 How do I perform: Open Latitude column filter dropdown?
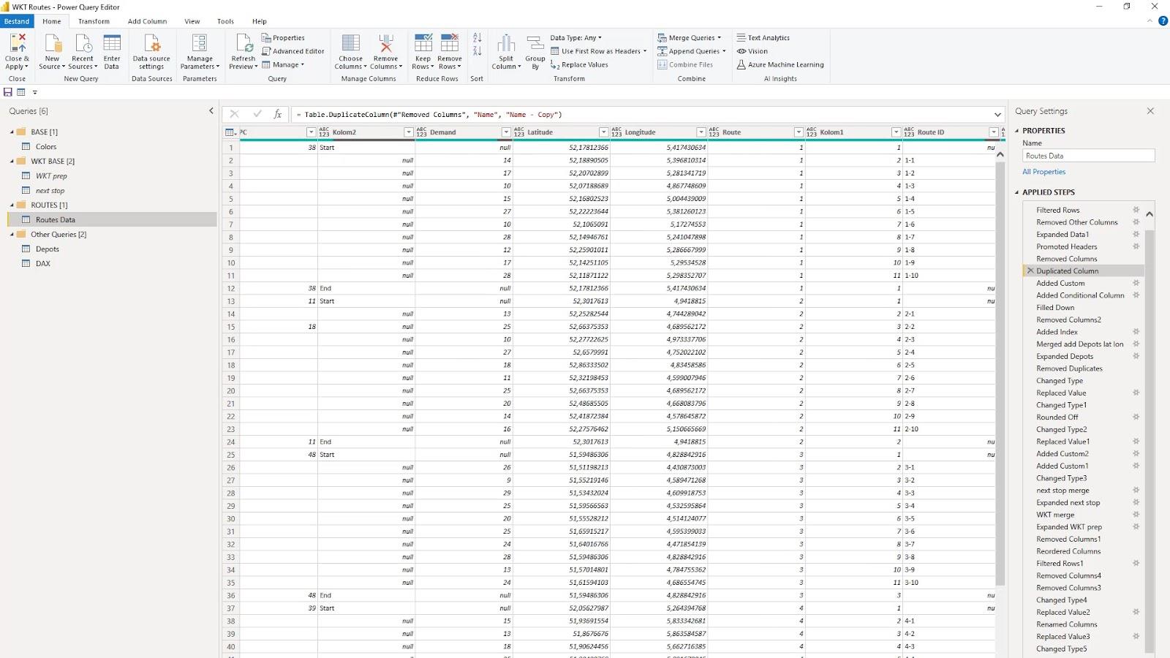pos(603,132)
